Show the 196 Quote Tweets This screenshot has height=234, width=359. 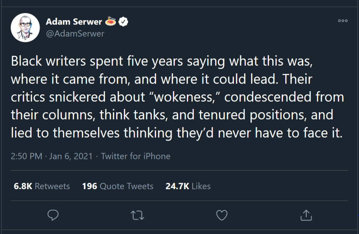pos(118,186)
